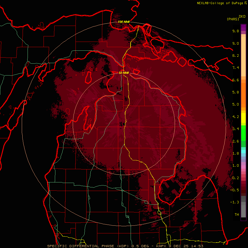
Task: Click the 1.8 scale value
Action: [236, 153]
